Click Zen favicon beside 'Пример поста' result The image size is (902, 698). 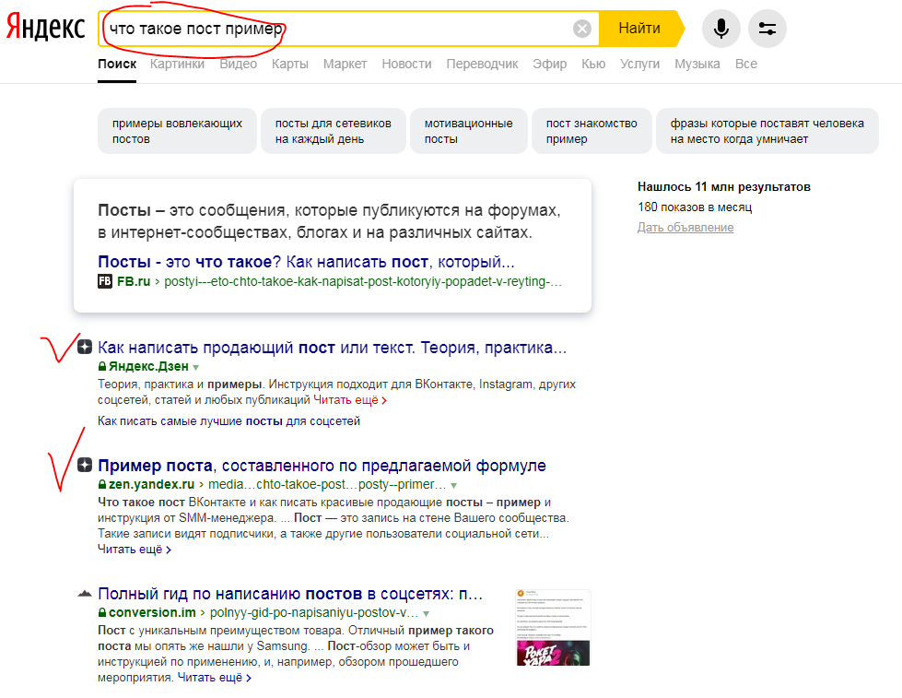point(85,465)
